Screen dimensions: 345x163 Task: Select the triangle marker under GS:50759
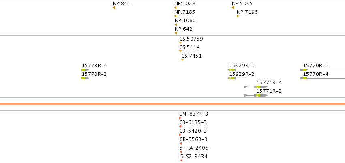(180, 43)
